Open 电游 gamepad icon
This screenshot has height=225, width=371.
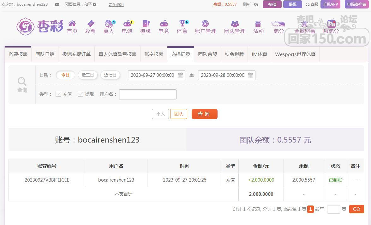128,23
